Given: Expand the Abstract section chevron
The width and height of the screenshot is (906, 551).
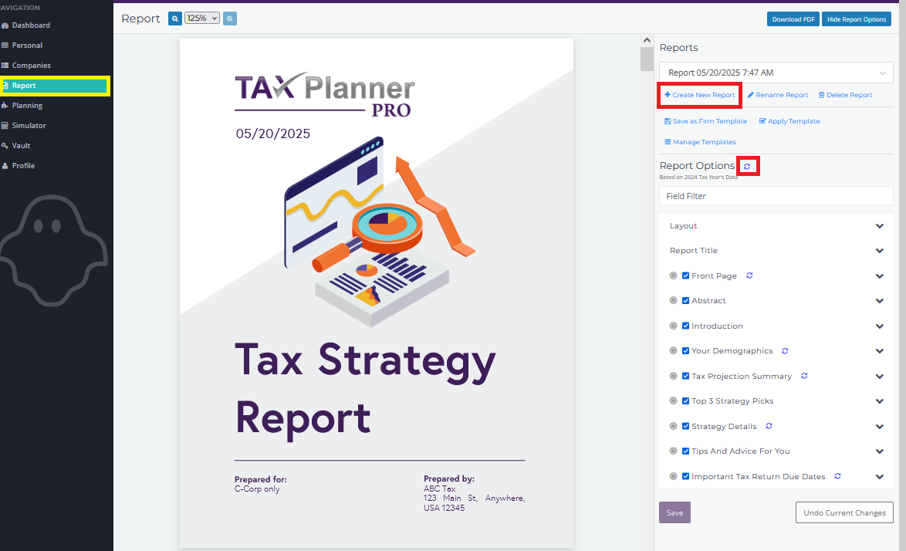Looking at the screenshot, I should pos(880,301).
